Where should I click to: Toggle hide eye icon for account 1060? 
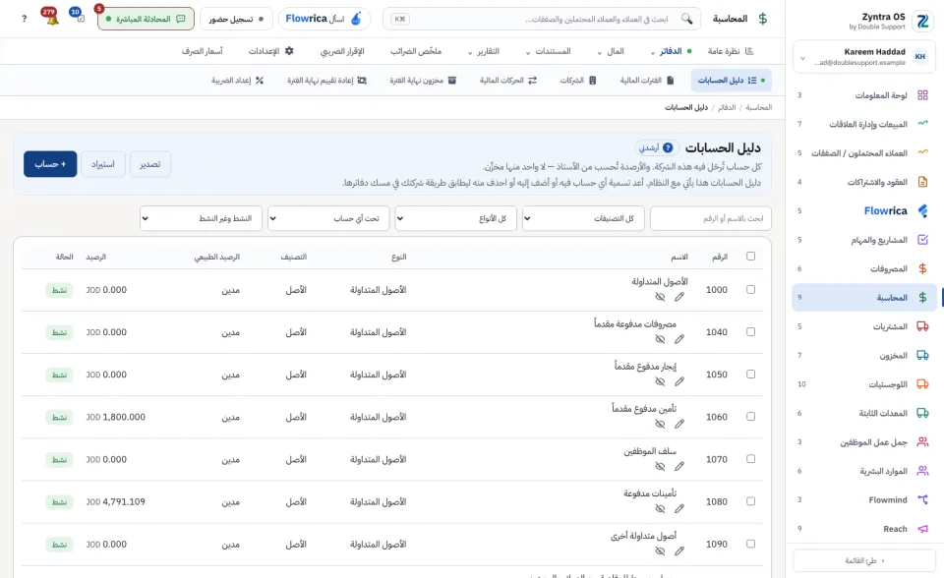660,424
